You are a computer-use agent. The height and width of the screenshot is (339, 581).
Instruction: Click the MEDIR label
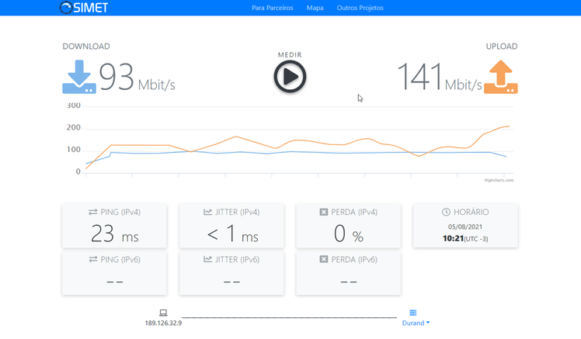tap(290, 55)
